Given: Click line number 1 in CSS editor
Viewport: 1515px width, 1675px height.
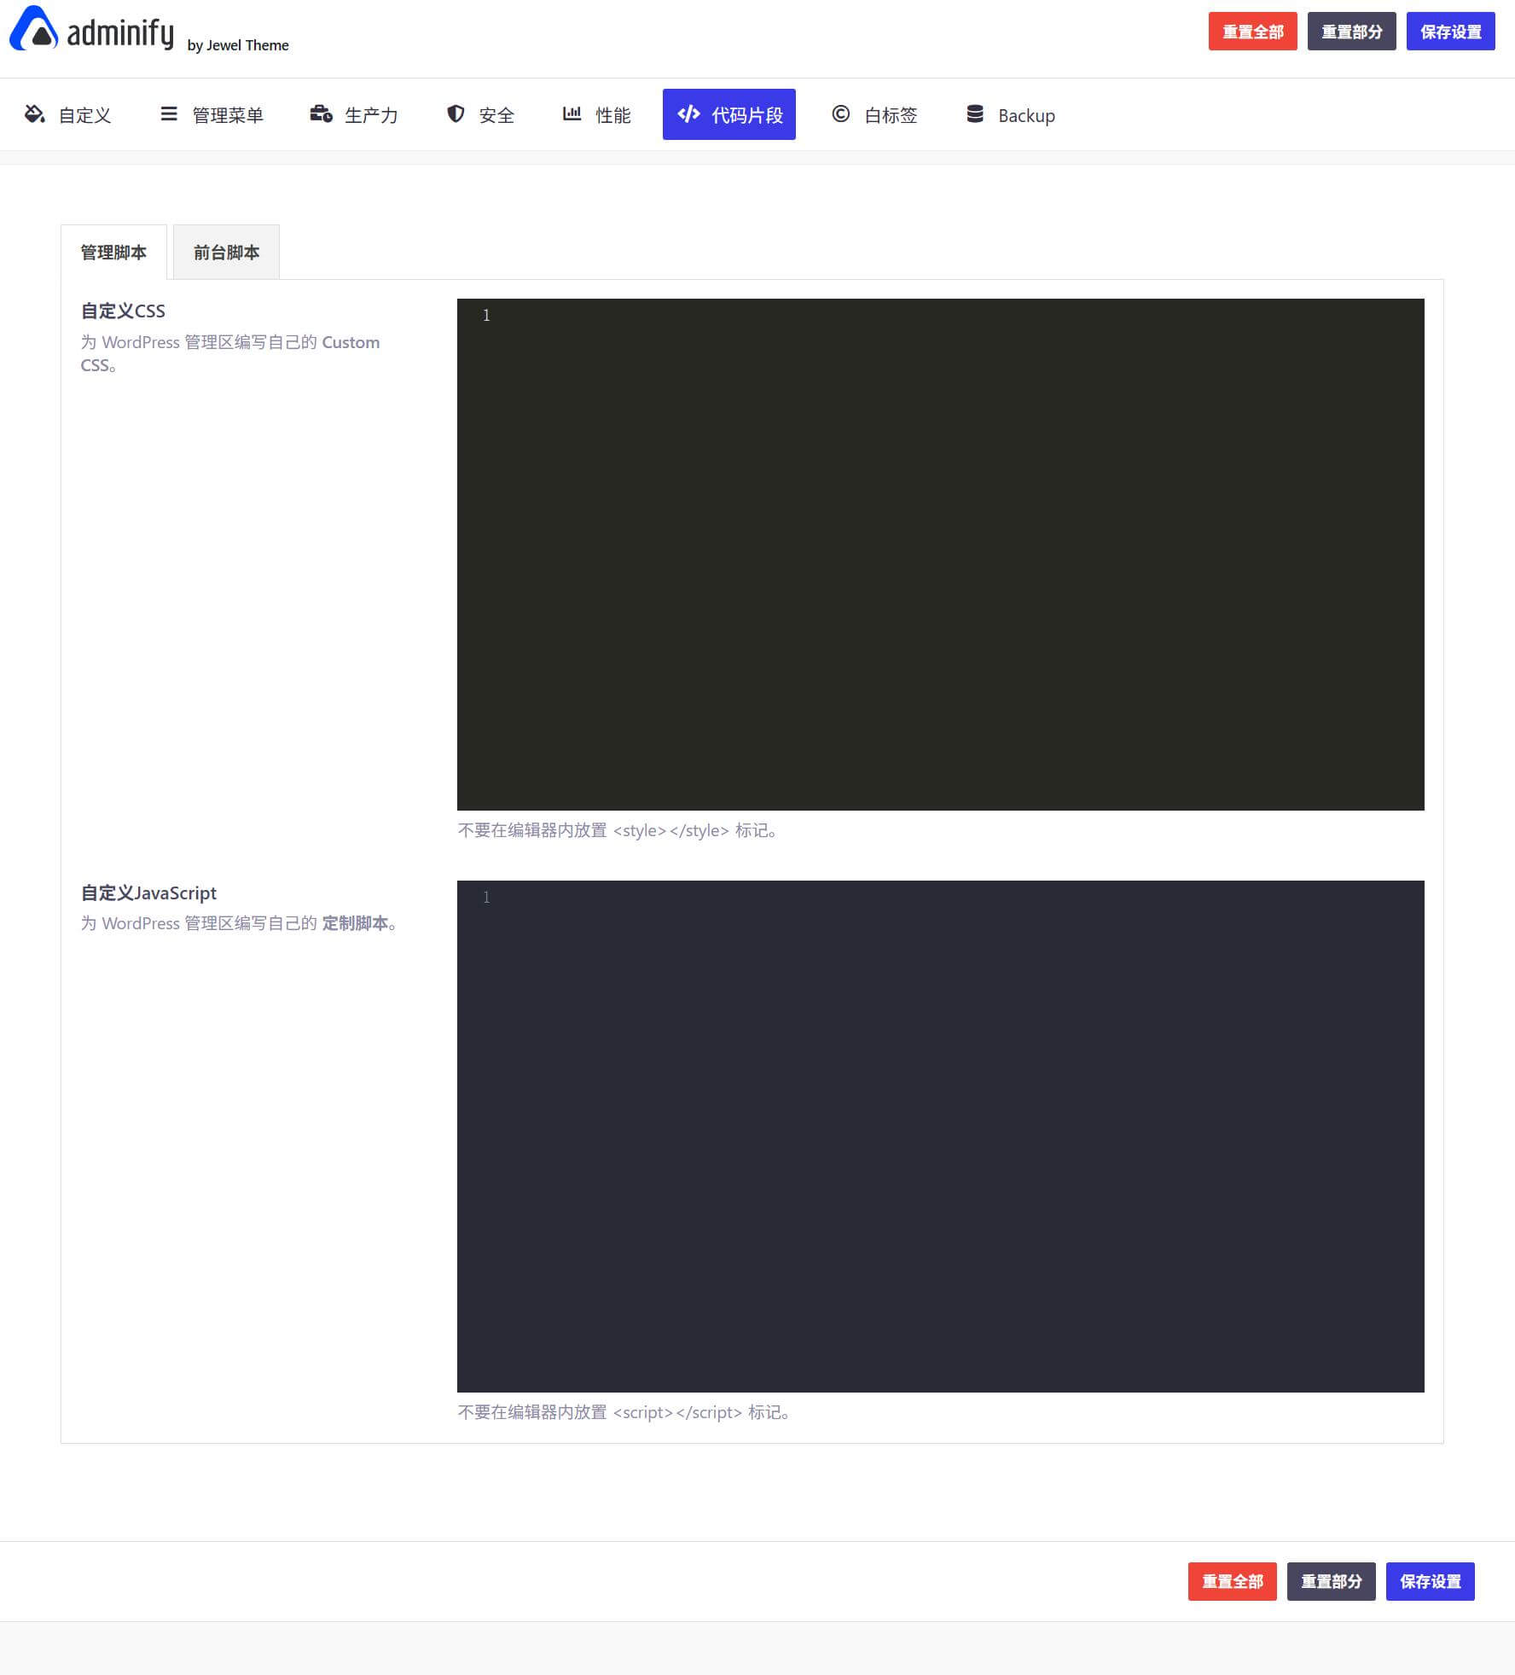Looking at the screenshot, I should tap(486, 316).
